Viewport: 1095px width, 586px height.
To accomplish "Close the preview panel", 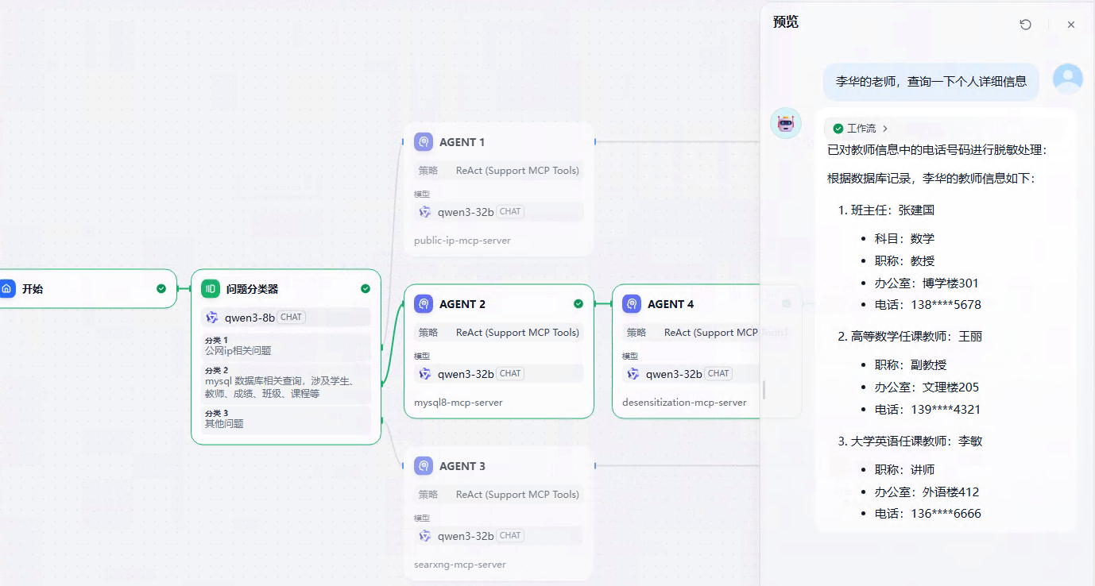I will point(1070,25).
